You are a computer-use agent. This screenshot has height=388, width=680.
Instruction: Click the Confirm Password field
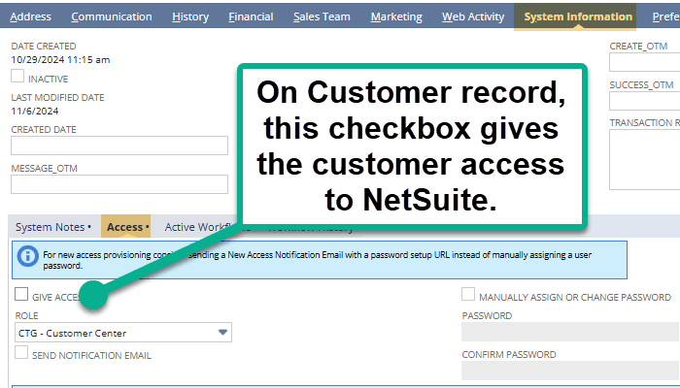pos(570,371)
